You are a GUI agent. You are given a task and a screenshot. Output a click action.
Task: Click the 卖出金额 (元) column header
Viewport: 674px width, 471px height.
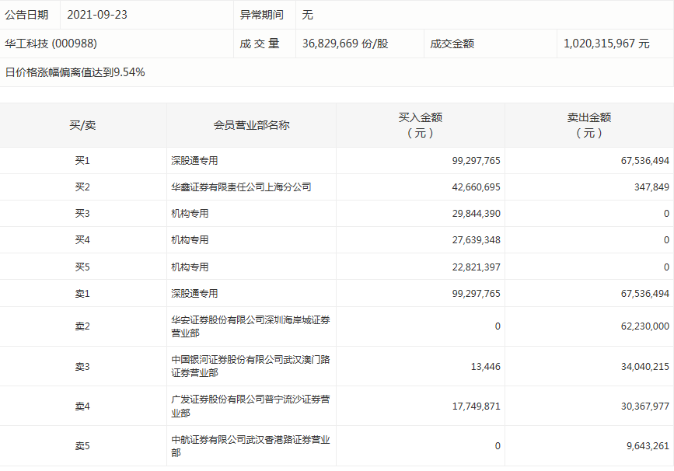(x=589, y=125)
